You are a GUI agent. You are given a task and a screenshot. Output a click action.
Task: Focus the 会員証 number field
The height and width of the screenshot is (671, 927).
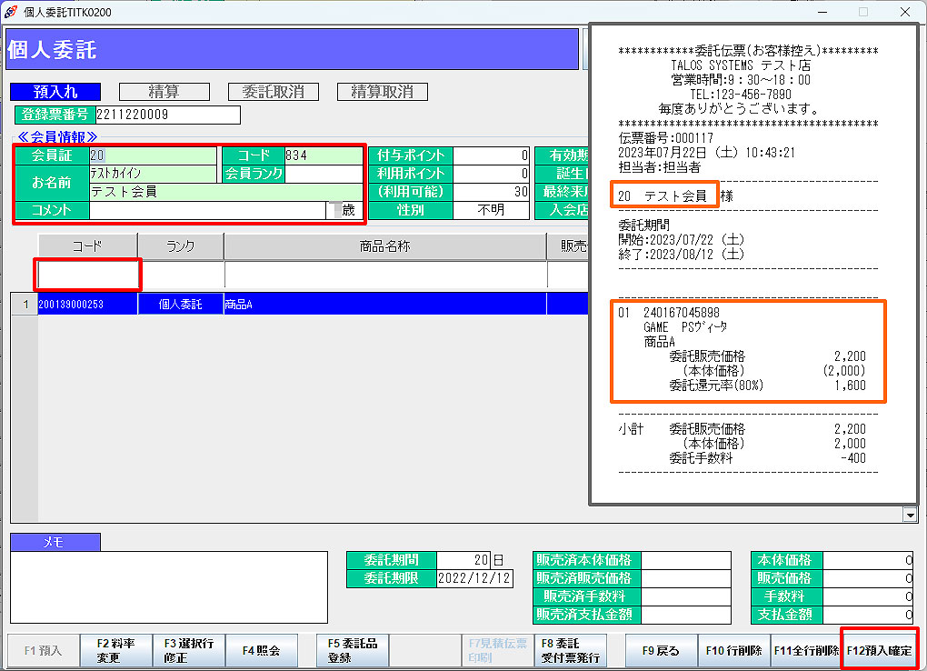(x=153, y=155)
